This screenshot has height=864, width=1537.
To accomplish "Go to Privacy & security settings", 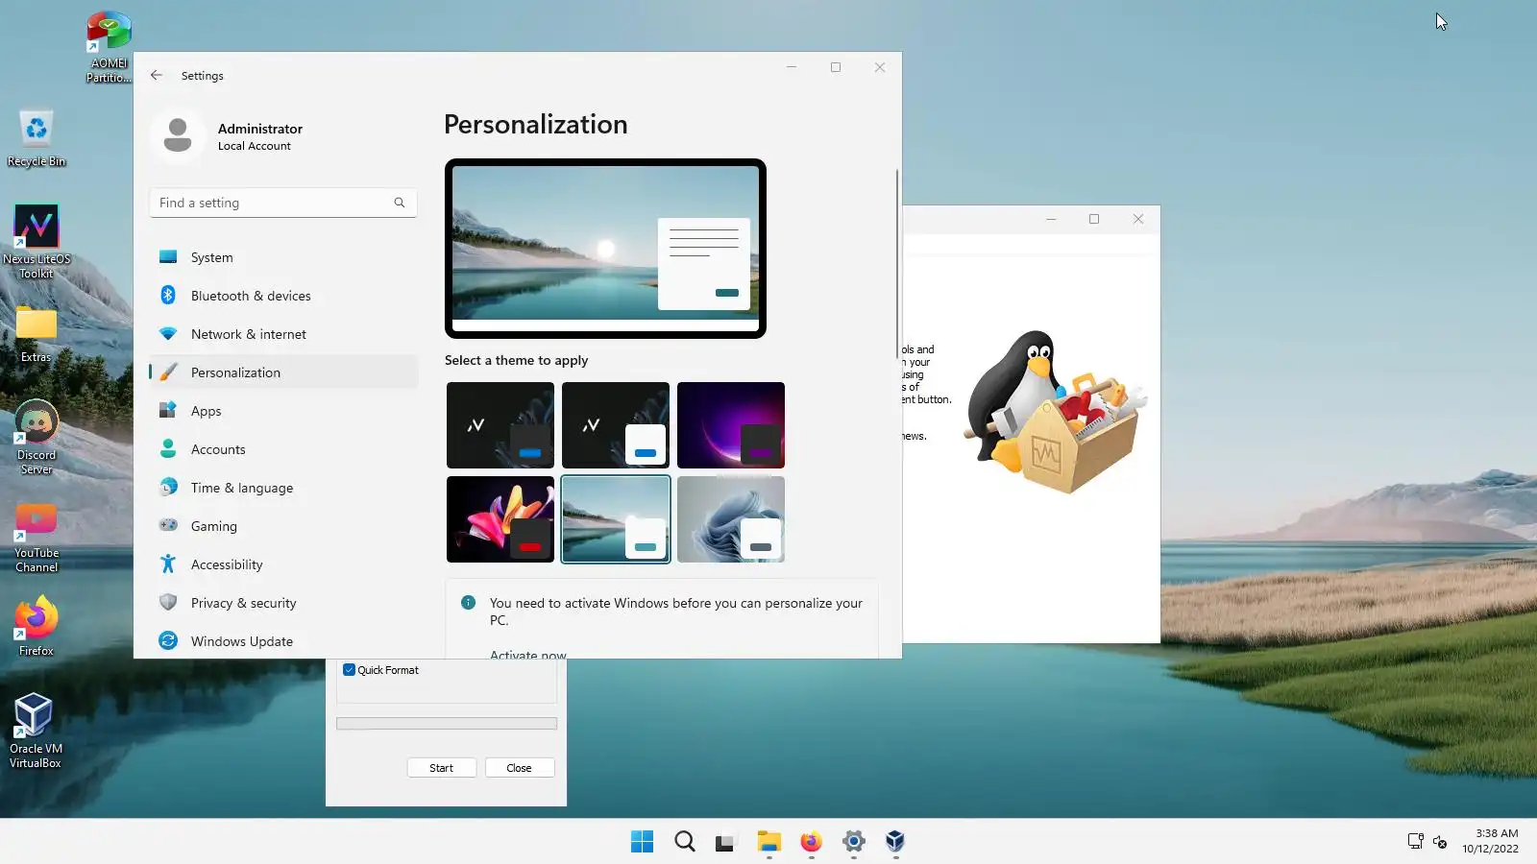I will tap(283, 603).
